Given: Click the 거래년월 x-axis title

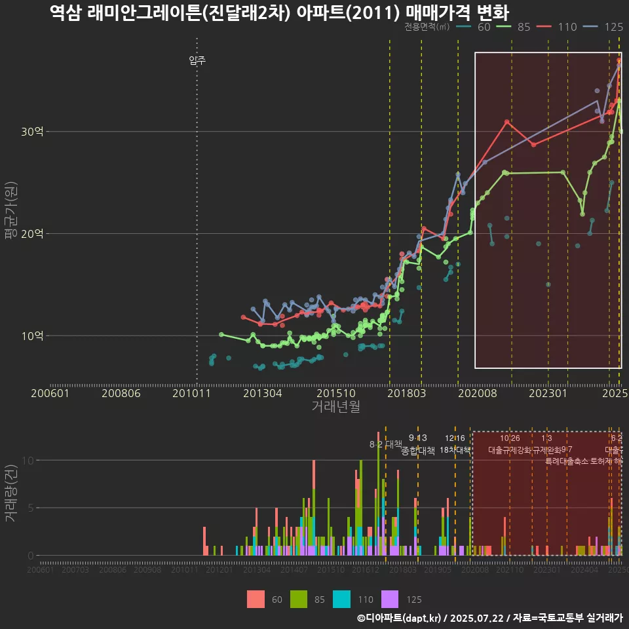Looking at the screenshot, I should click(335, 406).
